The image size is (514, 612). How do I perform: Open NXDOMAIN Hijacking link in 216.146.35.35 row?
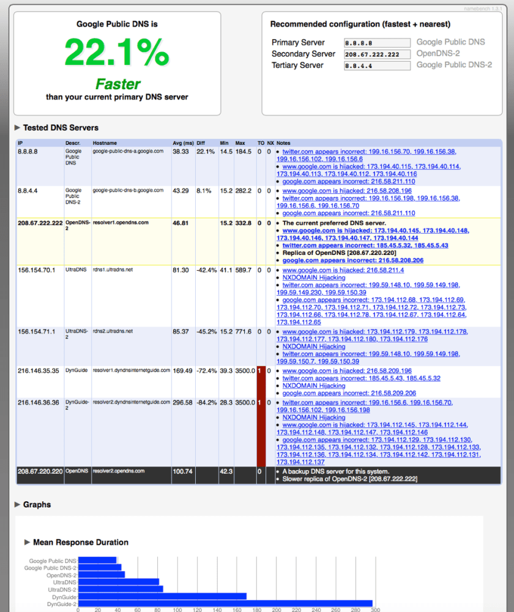click(313, 386)
